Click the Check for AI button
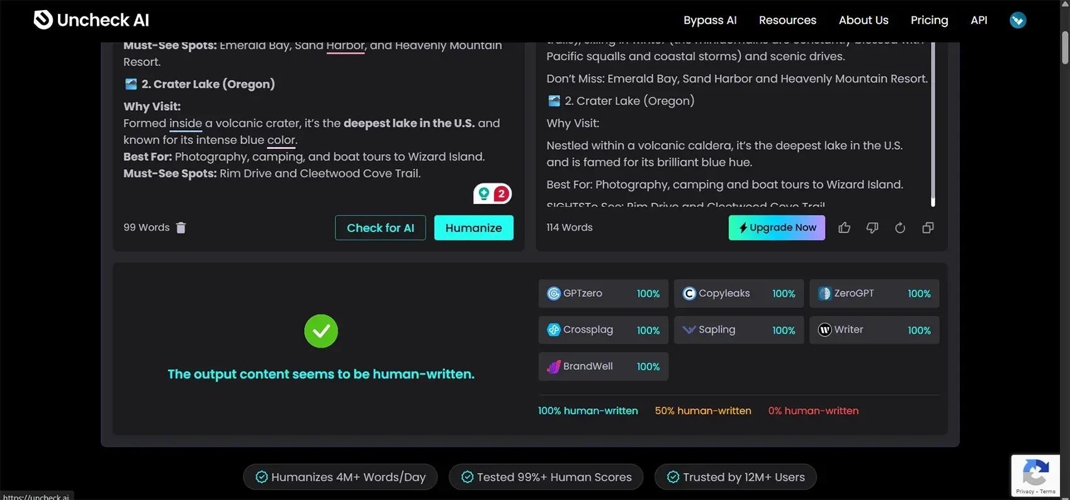The width and height of the screenshot is (1070, 500). point(380,228)
